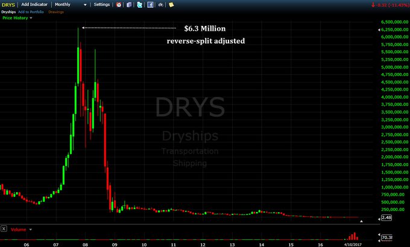Expand the Price History dropdown arrow

coord(31,18)
